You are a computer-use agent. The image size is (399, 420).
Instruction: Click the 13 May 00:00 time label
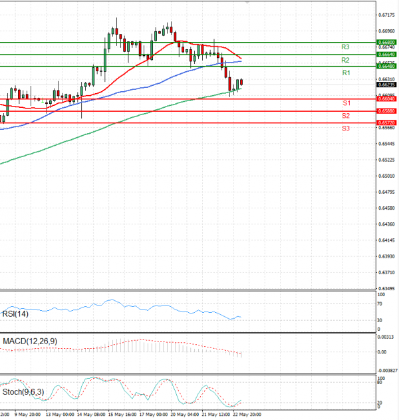pos(60,415)
